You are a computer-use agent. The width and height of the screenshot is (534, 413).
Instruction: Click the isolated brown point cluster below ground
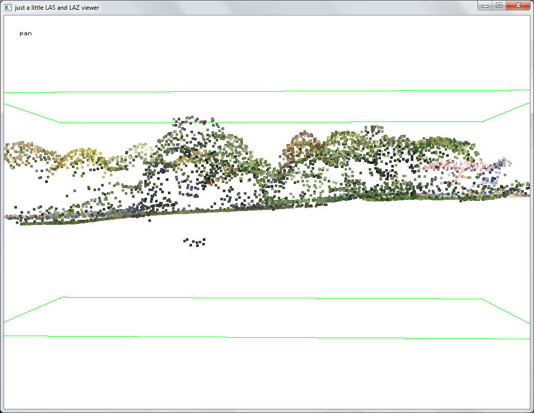pos(195,242)
